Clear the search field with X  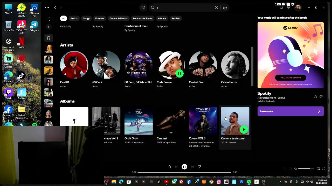click(x=217, y=7)
